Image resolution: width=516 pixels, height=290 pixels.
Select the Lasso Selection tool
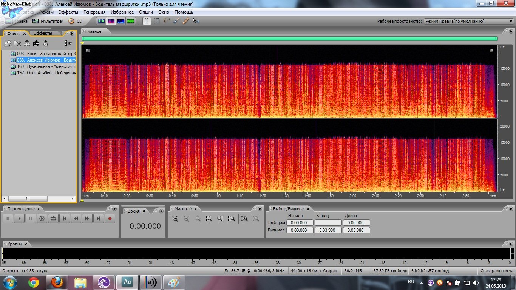[166, 21]
